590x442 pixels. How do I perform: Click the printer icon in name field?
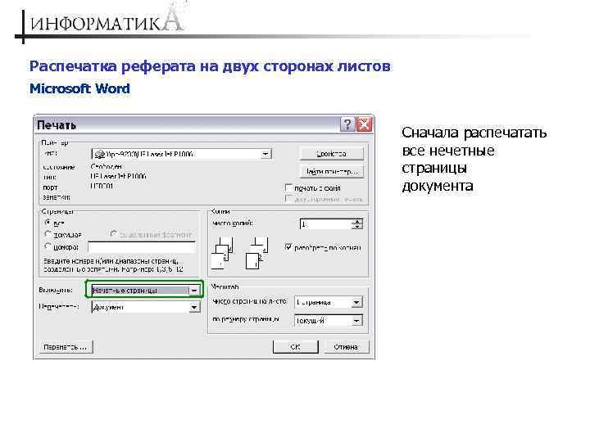tap(99, 154)
